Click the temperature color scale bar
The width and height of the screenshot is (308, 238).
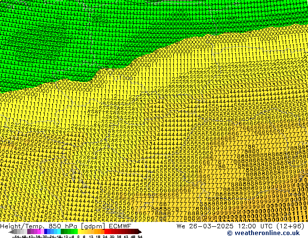pyautogui.click(x=75, y=232)
